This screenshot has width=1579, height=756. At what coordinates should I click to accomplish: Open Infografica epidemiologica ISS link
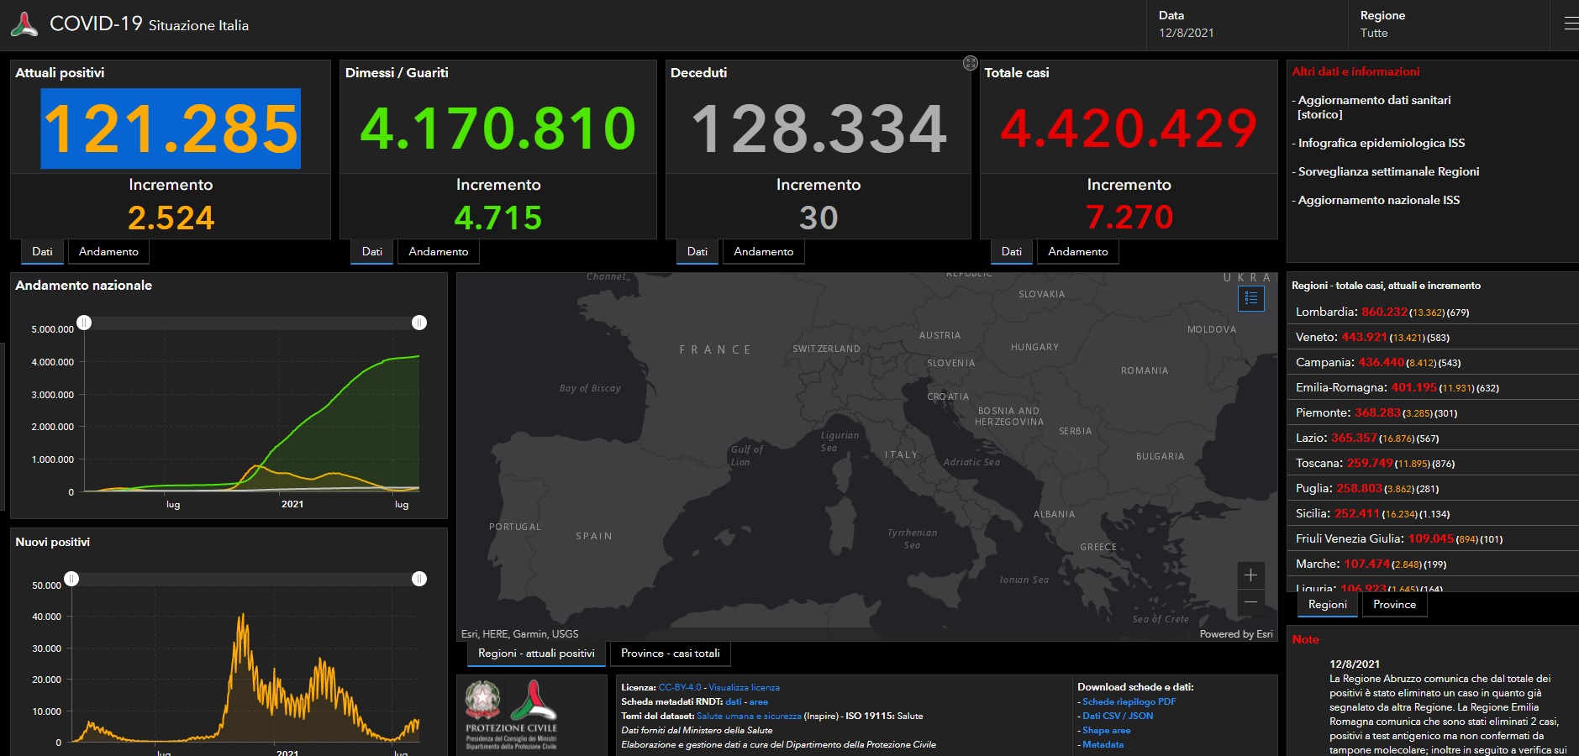click(x=1381, y=144)
